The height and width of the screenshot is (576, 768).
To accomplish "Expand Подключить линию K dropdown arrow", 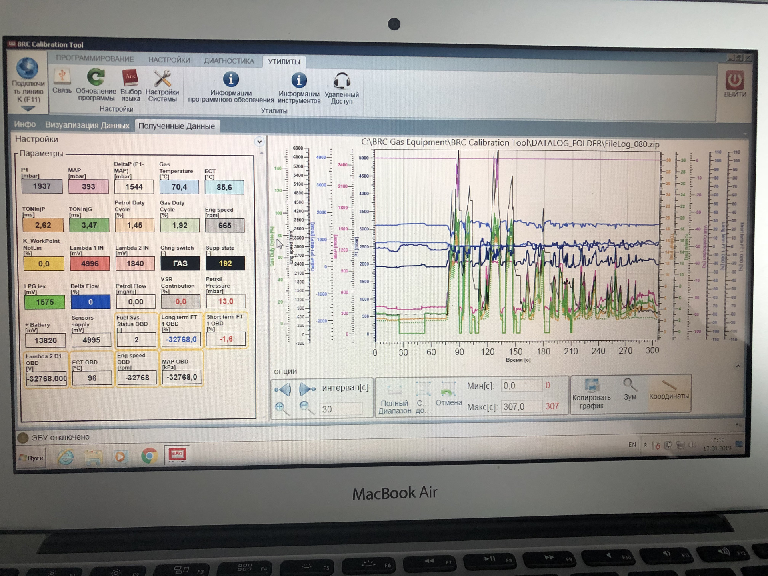I will (28, 108).
